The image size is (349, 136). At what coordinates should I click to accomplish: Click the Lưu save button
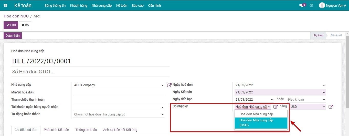[x=11, y=25]
